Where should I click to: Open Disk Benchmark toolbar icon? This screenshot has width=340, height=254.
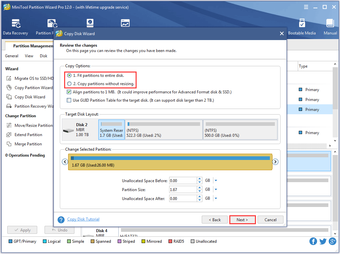click(x=90, y=23)
